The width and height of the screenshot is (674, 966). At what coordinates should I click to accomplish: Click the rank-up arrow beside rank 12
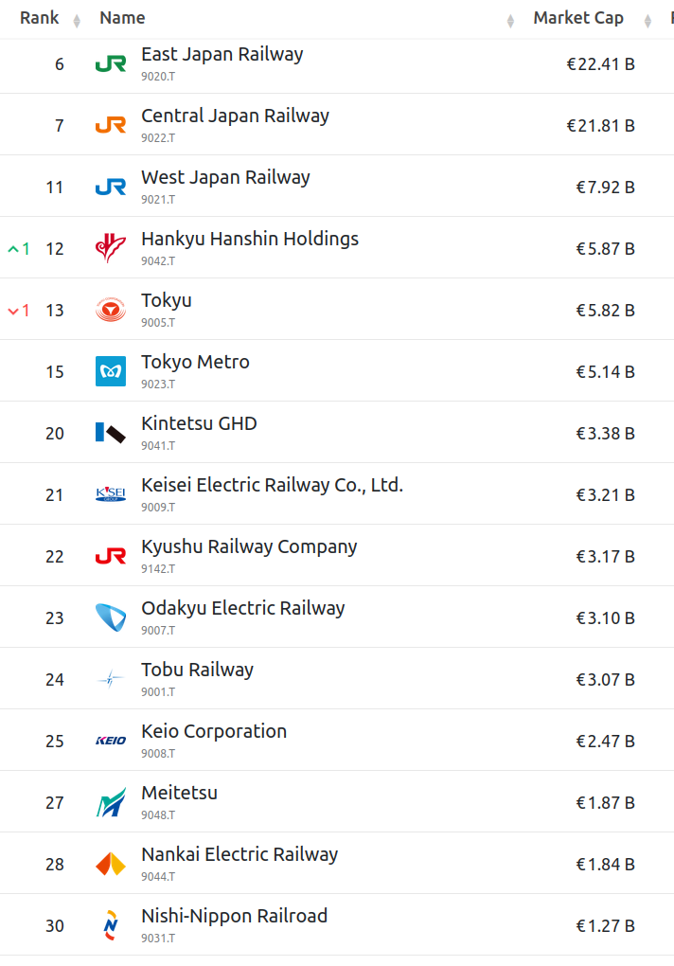13,249
